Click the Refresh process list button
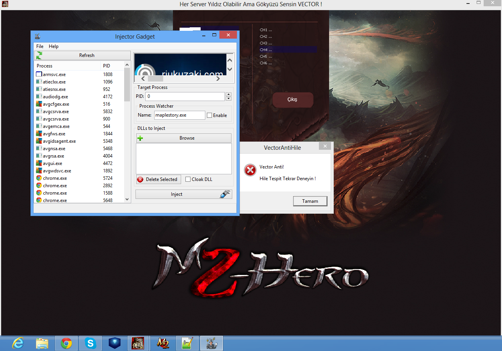The image size is (502, 351). (x=82, y=55)
